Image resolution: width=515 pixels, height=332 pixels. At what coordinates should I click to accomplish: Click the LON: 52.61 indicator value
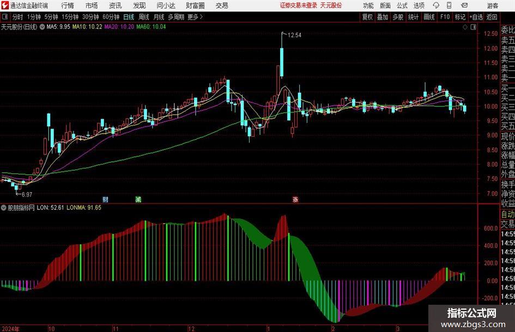click(50, 208)
